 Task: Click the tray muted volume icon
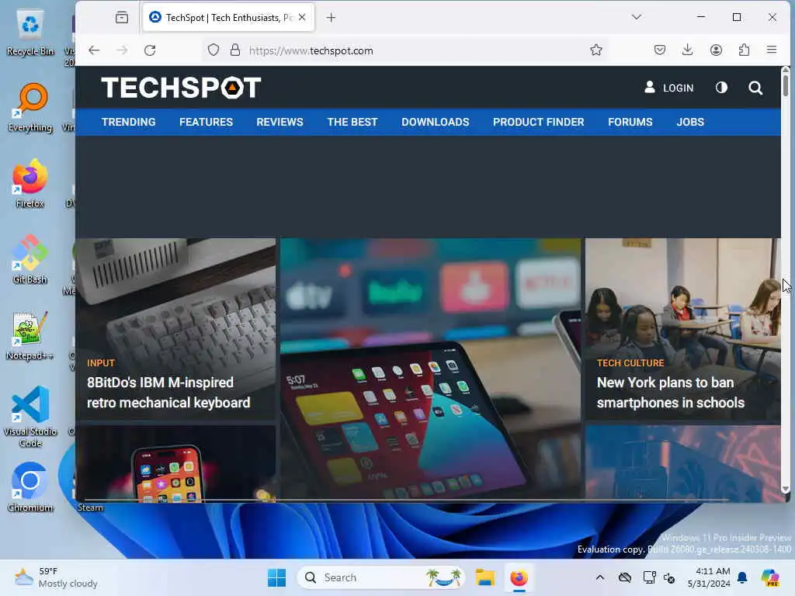tap(669, 577)
